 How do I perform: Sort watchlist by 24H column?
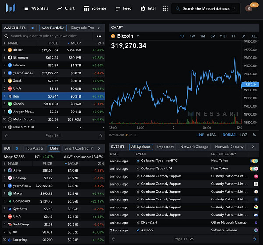coord(101,43)
